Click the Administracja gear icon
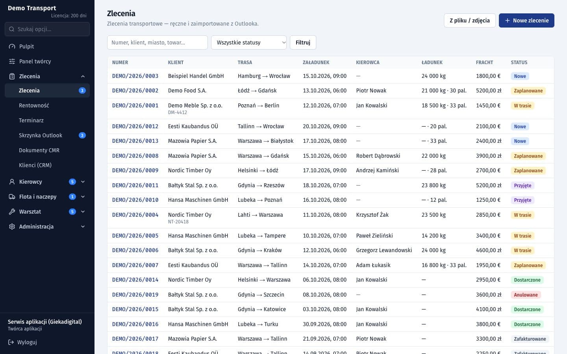 12,227
